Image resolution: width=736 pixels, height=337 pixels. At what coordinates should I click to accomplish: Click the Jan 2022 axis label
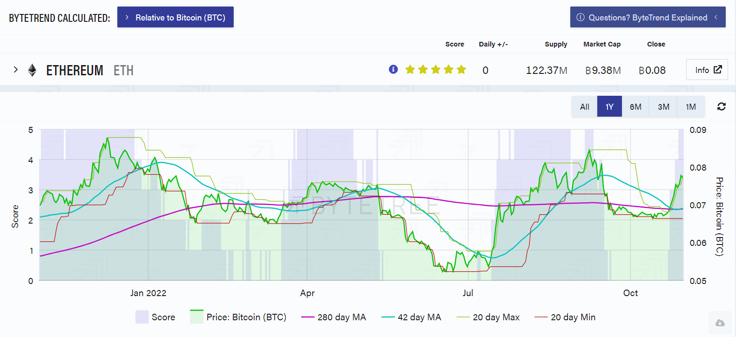[x=148, y=293]
